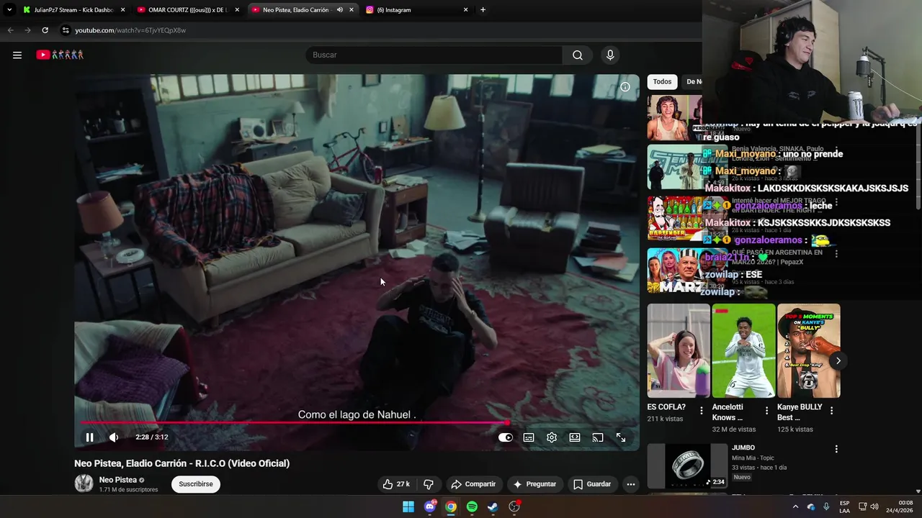This screenshot has width=922, height=518.
Task: Save the video with Guardar
Action: pyautogui.click(x=592, y=484)
